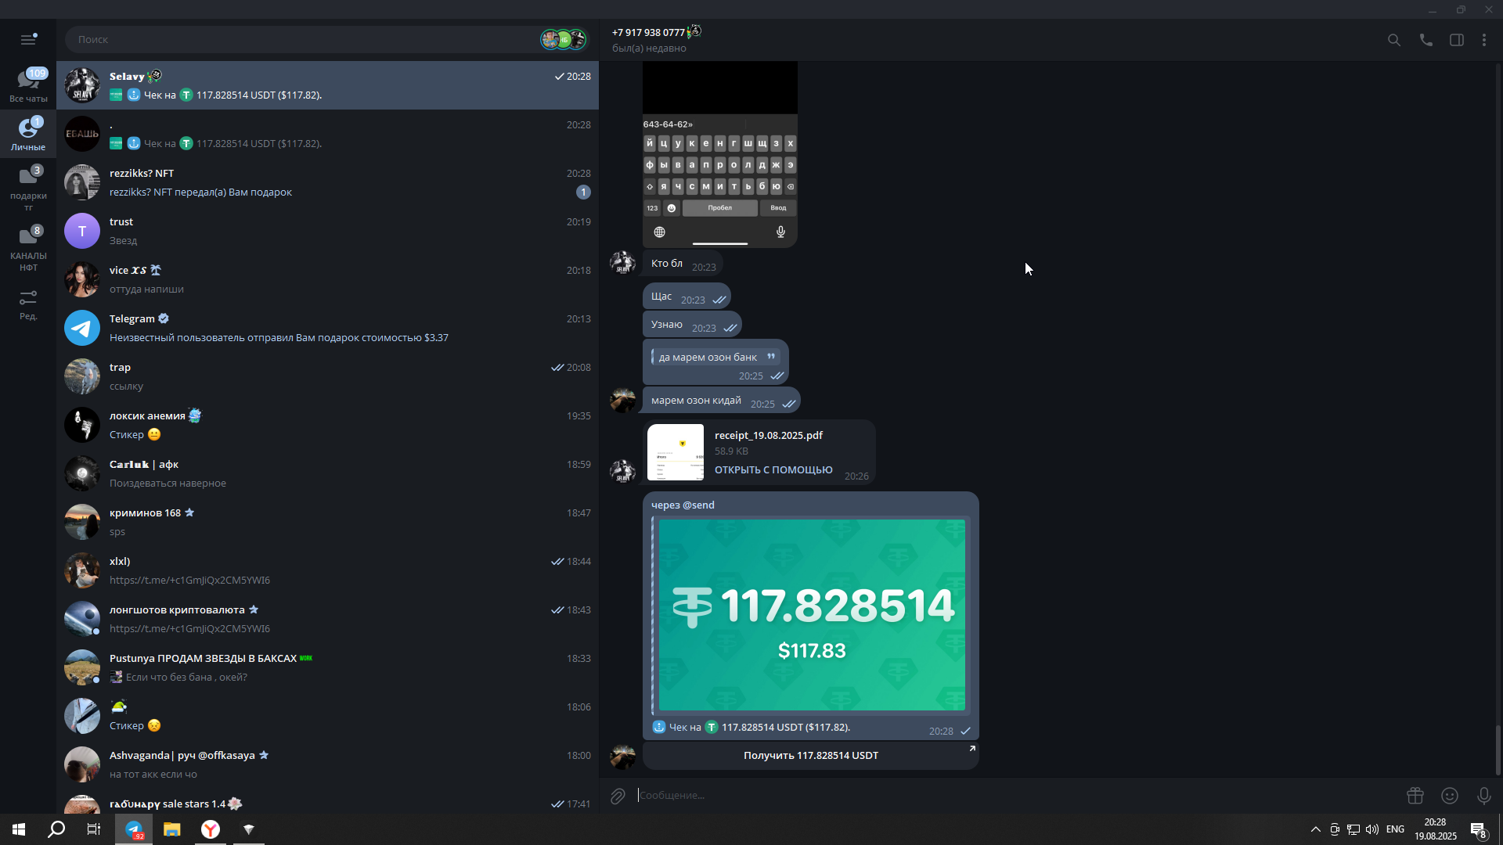Click the Сообщение message input field
Image resolution: width=1503 pixels, height=845 pixels.
tap(1018, 796)
